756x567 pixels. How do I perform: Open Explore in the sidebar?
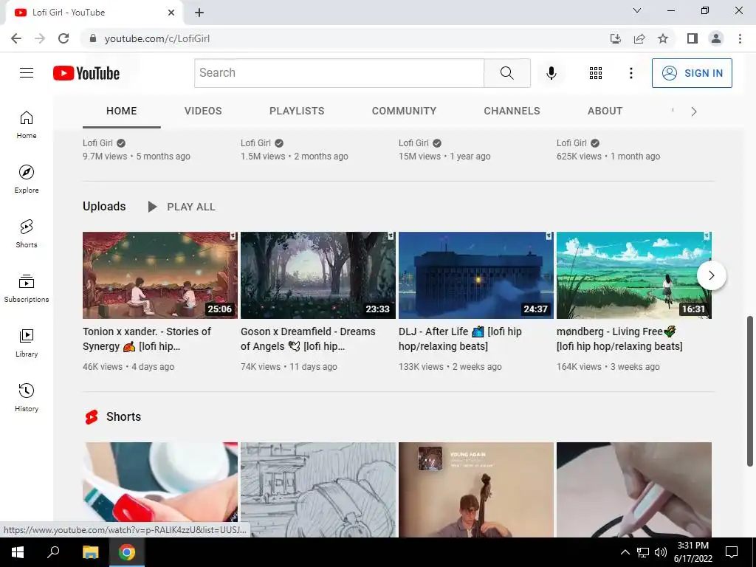27,179
